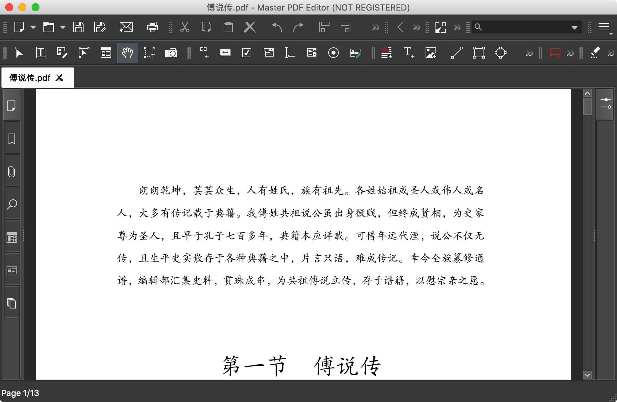The height and width of the screenshot is (402, 617).
Task: Insert Text with red A tool
Action: (x=387, y=53)
